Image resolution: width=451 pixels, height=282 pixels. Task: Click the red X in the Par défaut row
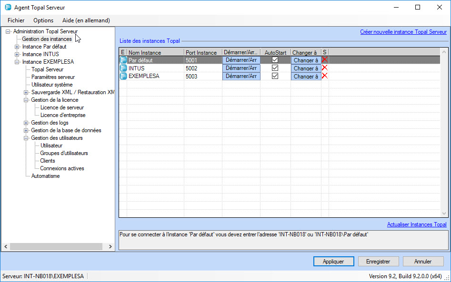(x=325, y=60)
